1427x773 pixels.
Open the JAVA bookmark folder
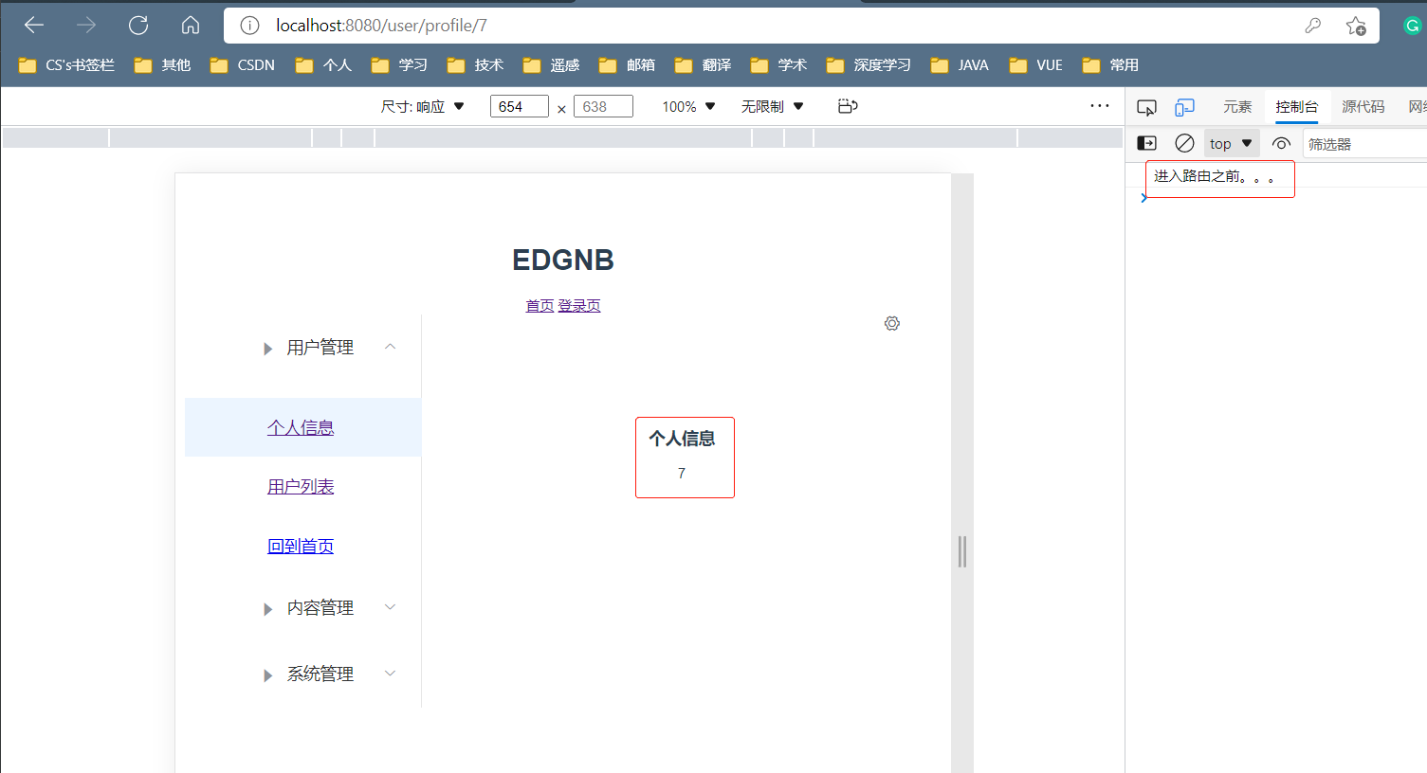[x=960, y=65]
